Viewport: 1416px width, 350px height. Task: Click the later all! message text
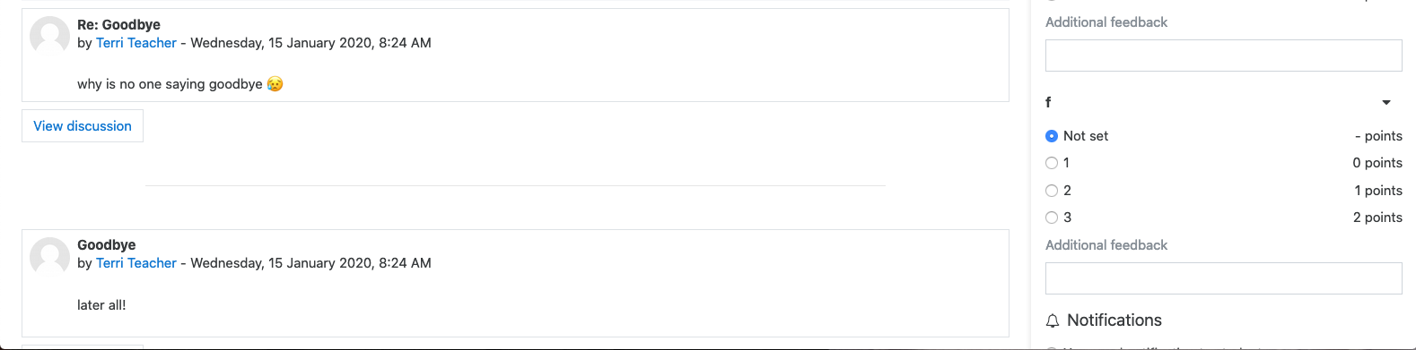click(x=101, y=305)
